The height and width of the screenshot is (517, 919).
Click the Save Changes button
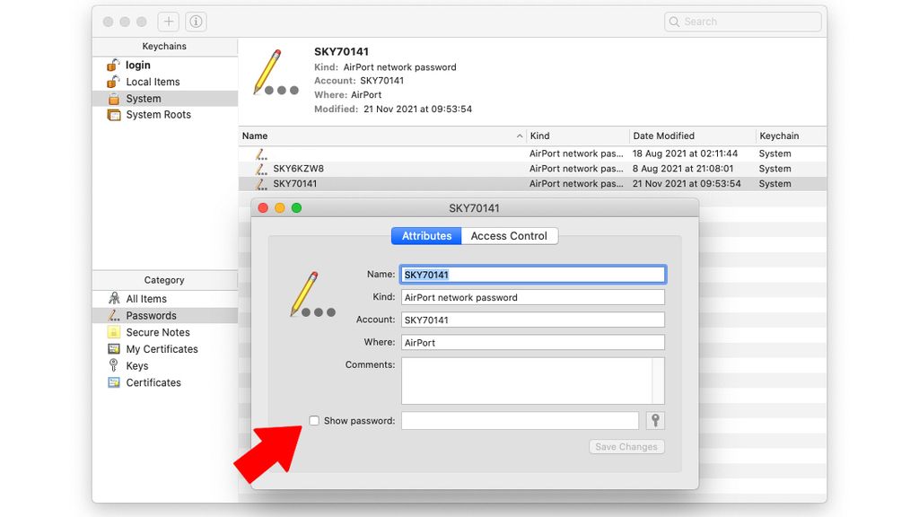(626, 446)
